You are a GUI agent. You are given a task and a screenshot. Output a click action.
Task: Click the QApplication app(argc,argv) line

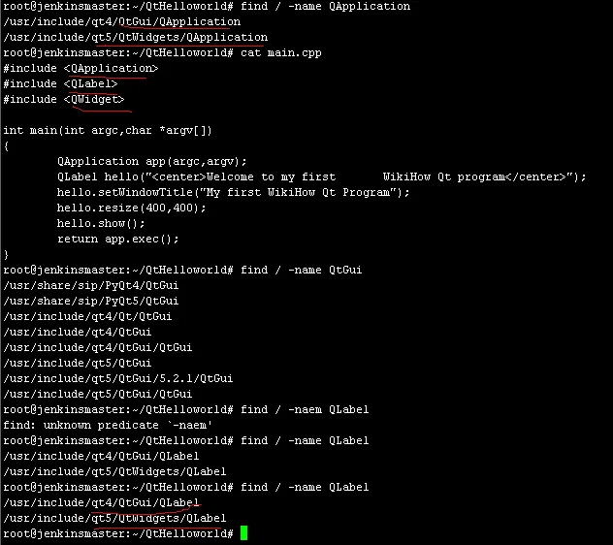(151, 162)
